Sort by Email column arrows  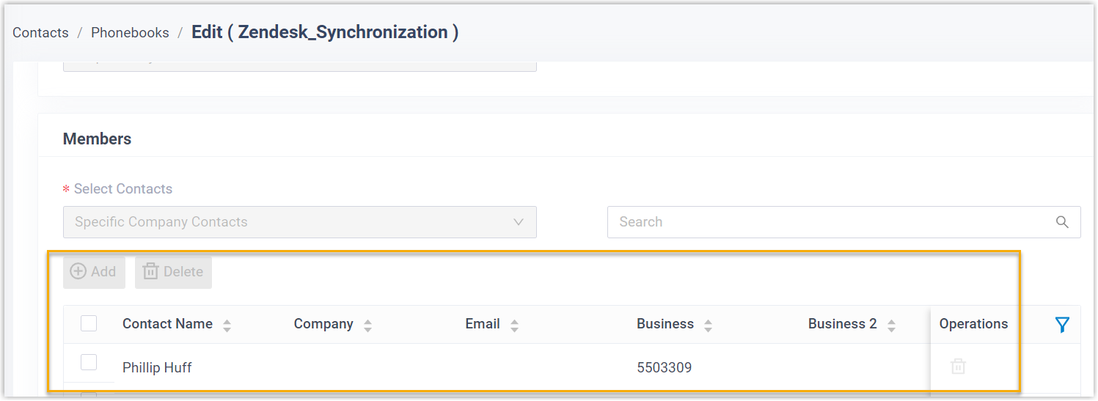pyautogui.click(x=514, y=325)
